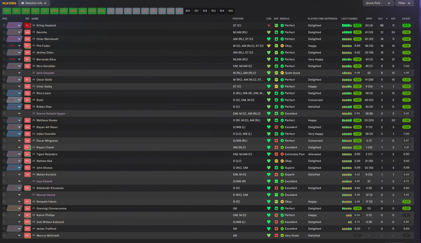Click the profile icon beside Erling Haaland

[x=34, y=25]
